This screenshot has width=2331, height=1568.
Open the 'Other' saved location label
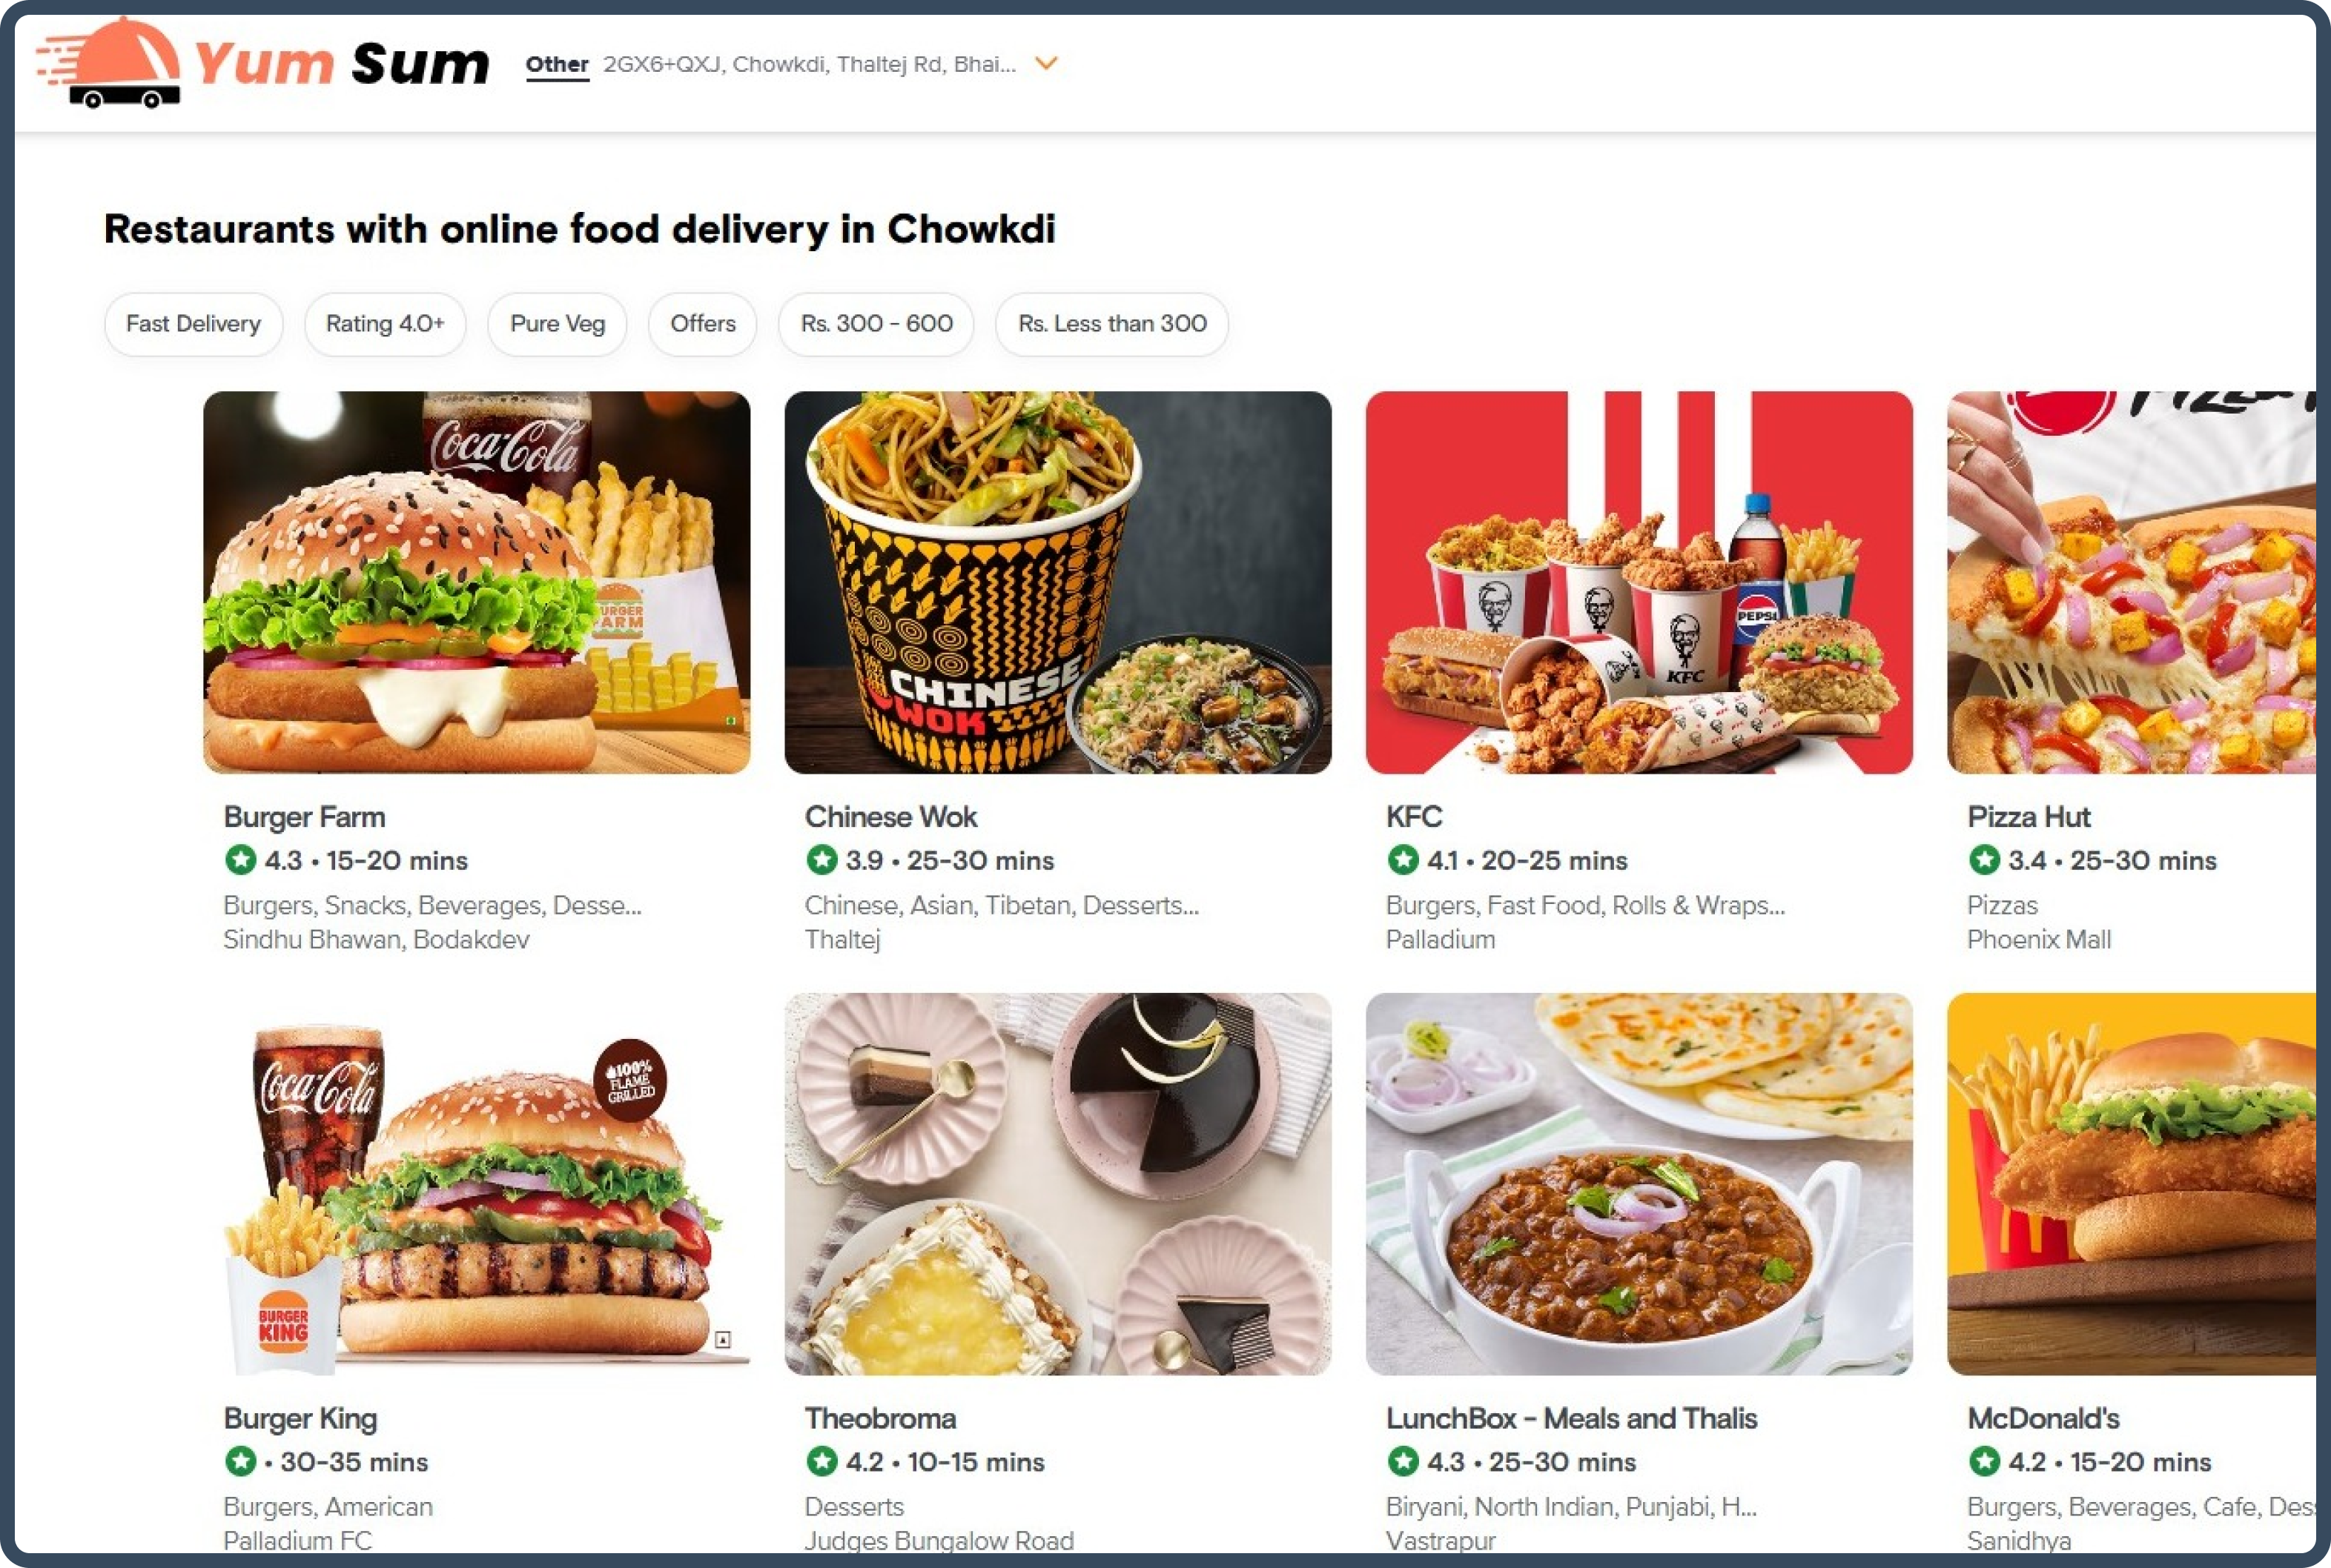coord(558,65)
